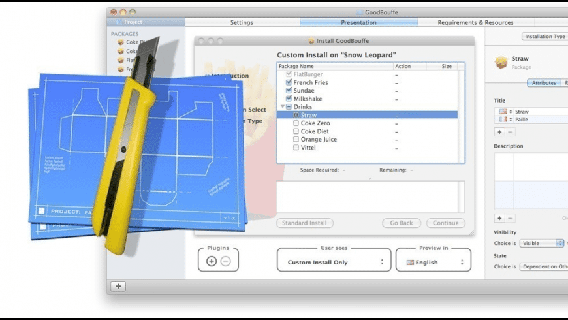Click the minus icon under Plugins
This screenshot has width=568, height=320.
[226, 261]
